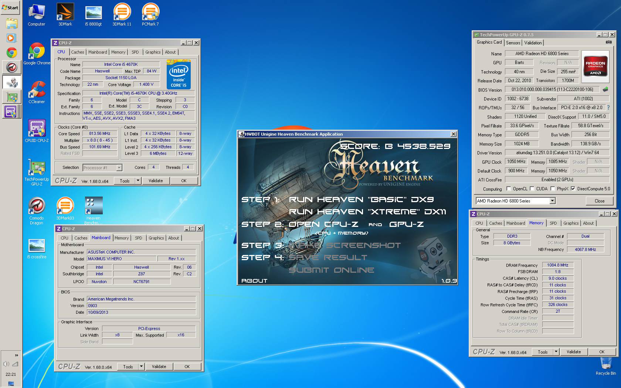Click the GPU-Z screenshot camera icon
The height and width of the screenshot is (388, 621).
pyautogui.click(x=608, y=42)
